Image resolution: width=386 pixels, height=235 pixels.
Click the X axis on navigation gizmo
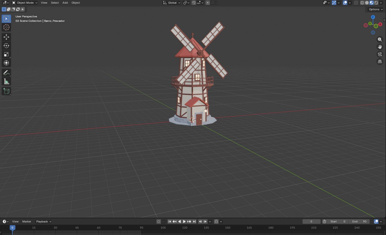(x=380, y=24)
